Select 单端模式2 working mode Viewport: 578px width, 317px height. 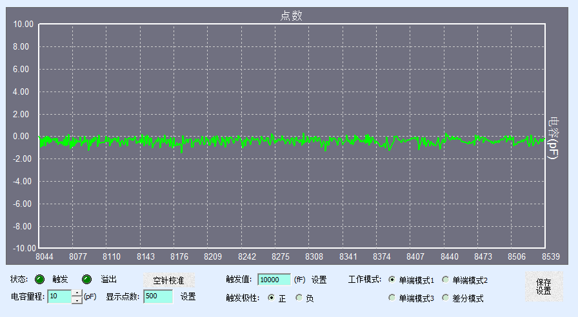(x=446, y=280)
